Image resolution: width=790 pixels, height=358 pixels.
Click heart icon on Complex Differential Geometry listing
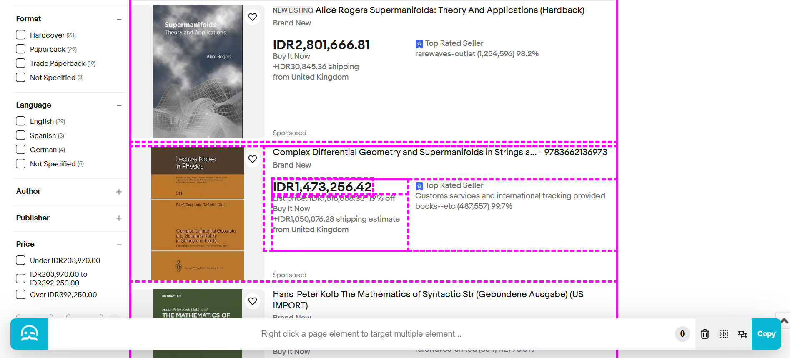click(x=253, y=159)
